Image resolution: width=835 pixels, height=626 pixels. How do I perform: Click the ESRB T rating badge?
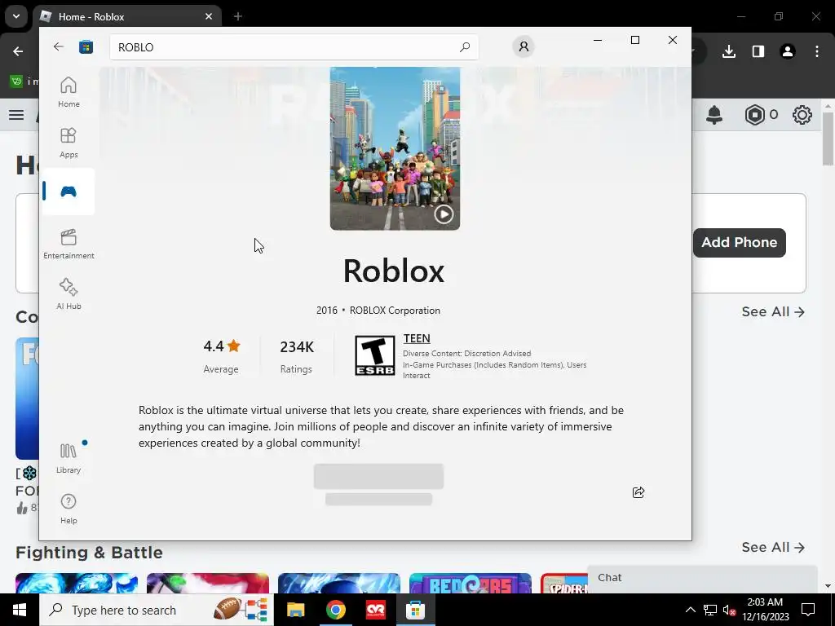coord(375,355)
